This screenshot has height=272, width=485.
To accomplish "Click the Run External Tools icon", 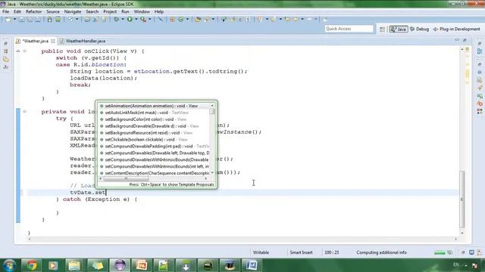I will click(143, 20).
